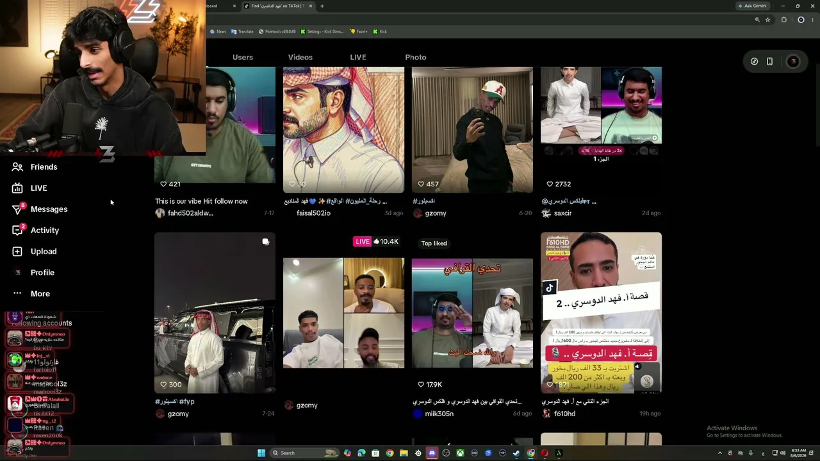Open the illustrated portrait video by faisal502io
The image size is (820, 461).
(x=343, y=130)
